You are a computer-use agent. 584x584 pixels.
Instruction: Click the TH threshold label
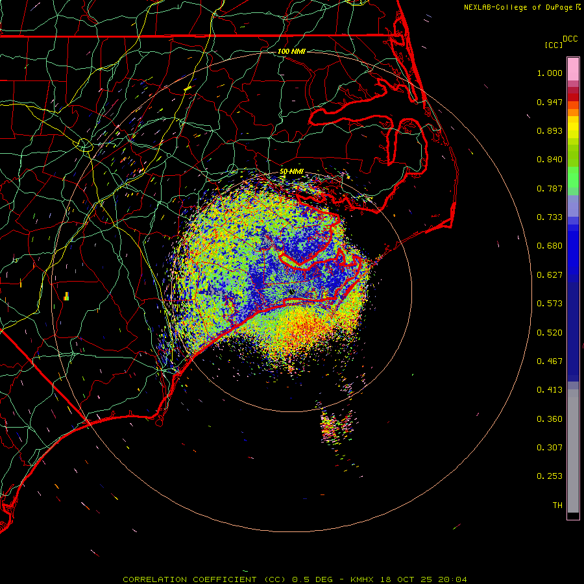(x=557, y=505)
